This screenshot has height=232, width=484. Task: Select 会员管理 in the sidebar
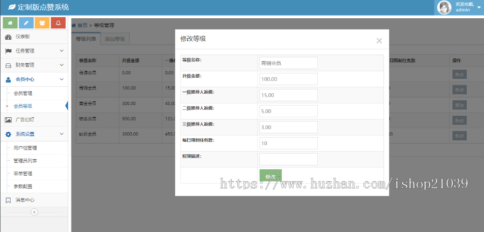pyautogui.click(x=23, y=93)
